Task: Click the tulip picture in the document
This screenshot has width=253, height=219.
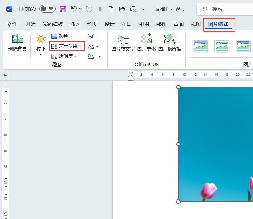Action: click(216, 144)
